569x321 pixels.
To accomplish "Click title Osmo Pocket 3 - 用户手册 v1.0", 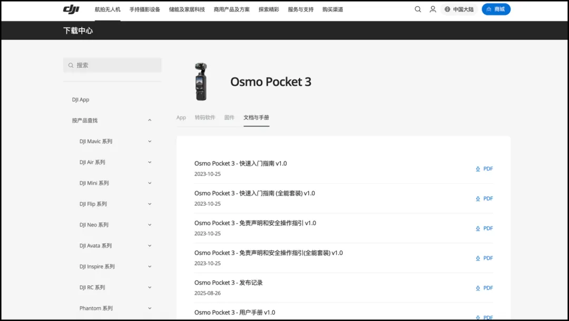I will point(234,312).
